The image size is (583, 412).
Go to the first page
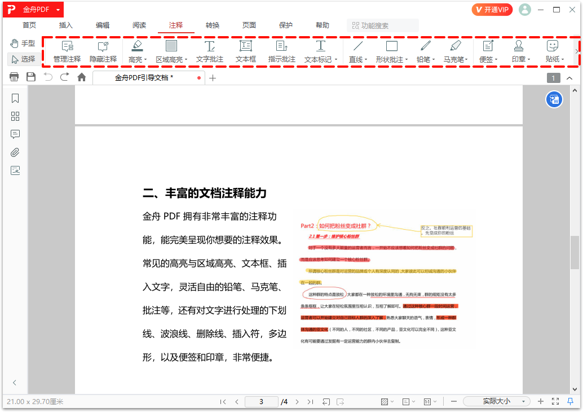223,402
